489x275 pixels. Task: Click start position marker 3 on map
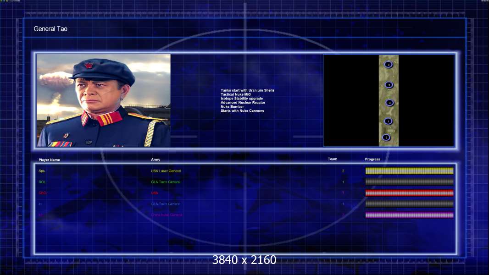(x=388, y=65)
